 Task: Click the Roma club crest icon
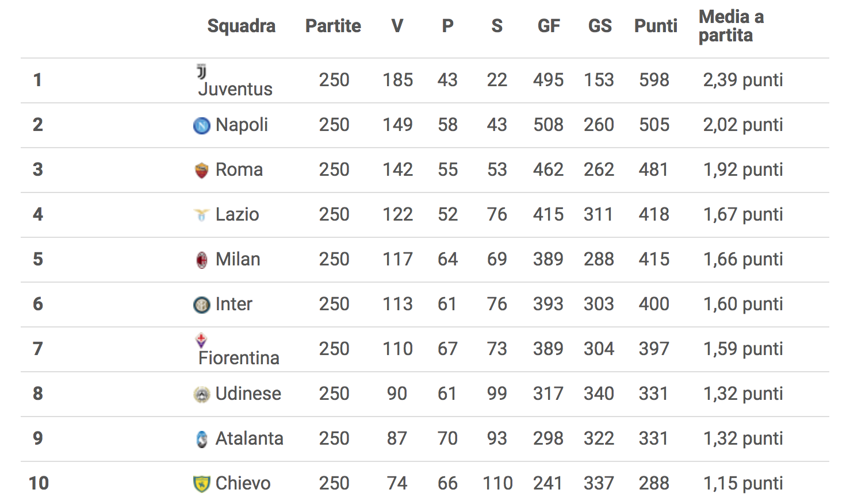201,170
